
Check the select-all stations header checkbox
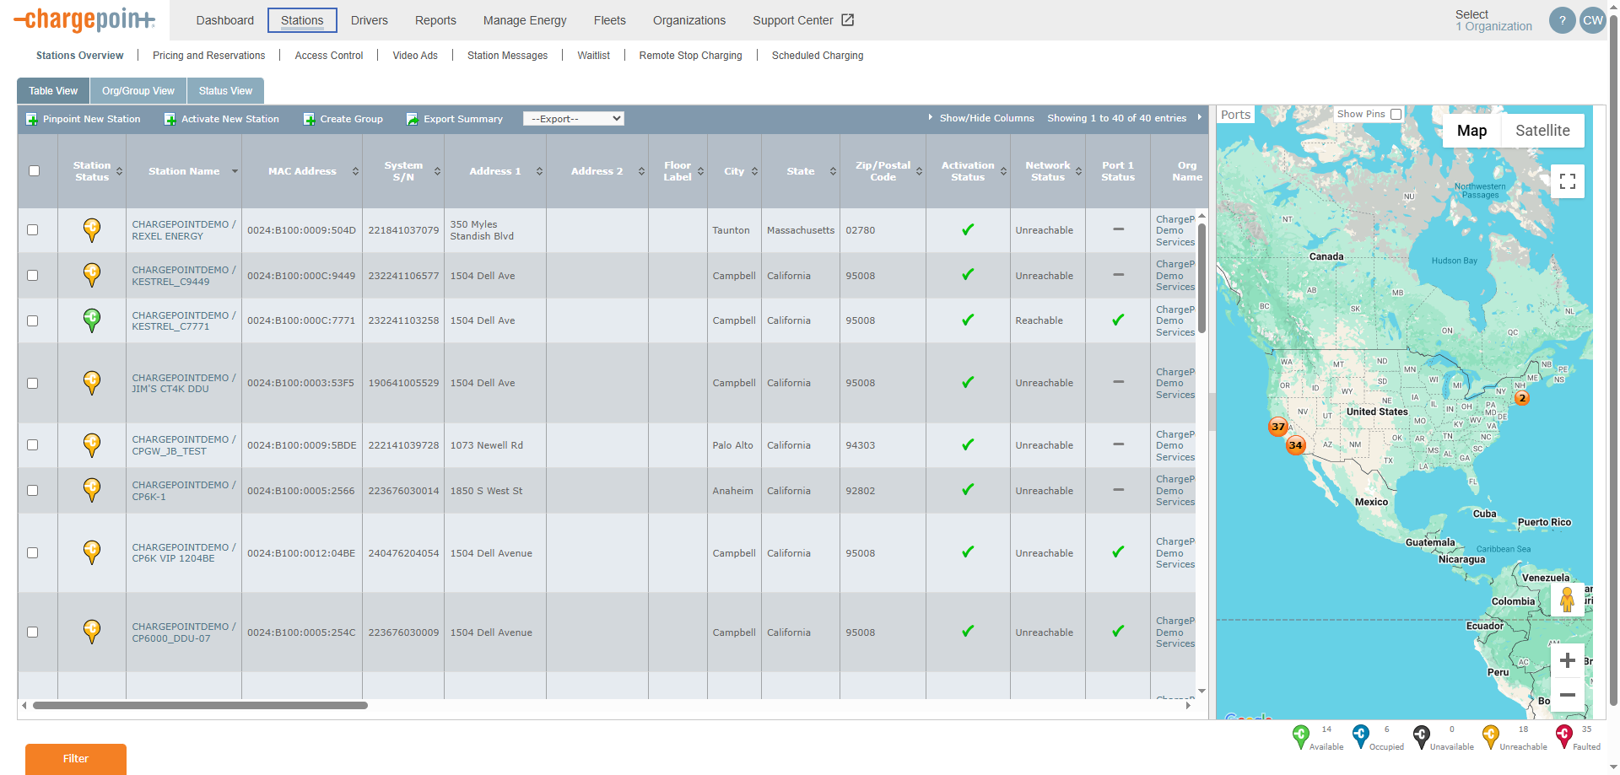coord(35,171)
